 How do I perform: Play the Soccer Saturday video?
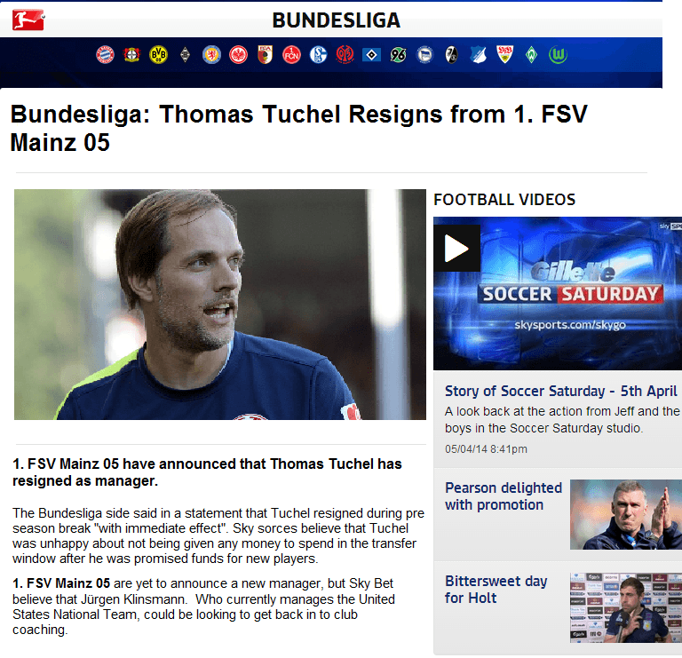pyautogui.click(x=456, y=249)
